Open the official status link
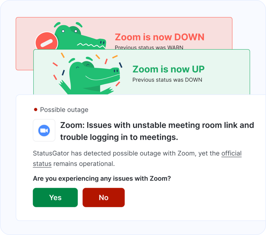The height and width of the screenshot is (235, 266). click(231, 154)
